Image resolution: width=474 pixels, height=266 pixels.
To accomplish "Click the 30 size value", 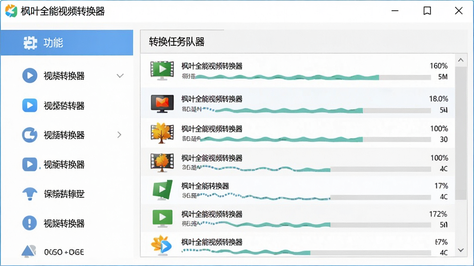I will pos(443,139).
